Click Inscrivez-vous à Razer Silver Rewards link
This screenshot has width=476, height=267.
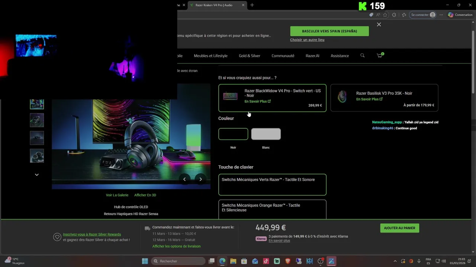92,234
